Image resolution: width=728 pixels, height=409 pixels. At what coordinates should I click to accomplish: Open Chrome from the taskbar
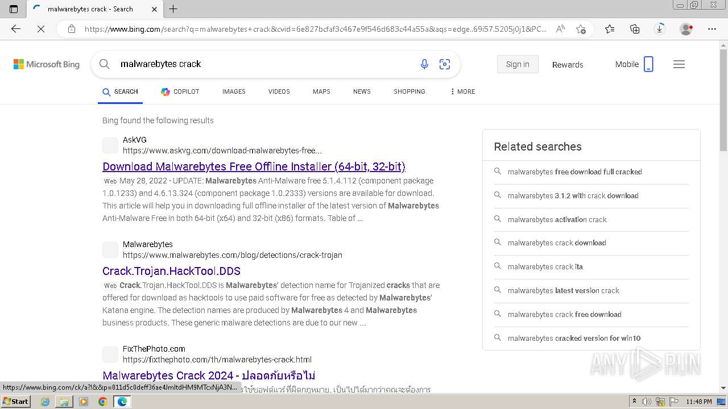pyautogui.click(x=102, y=402)
